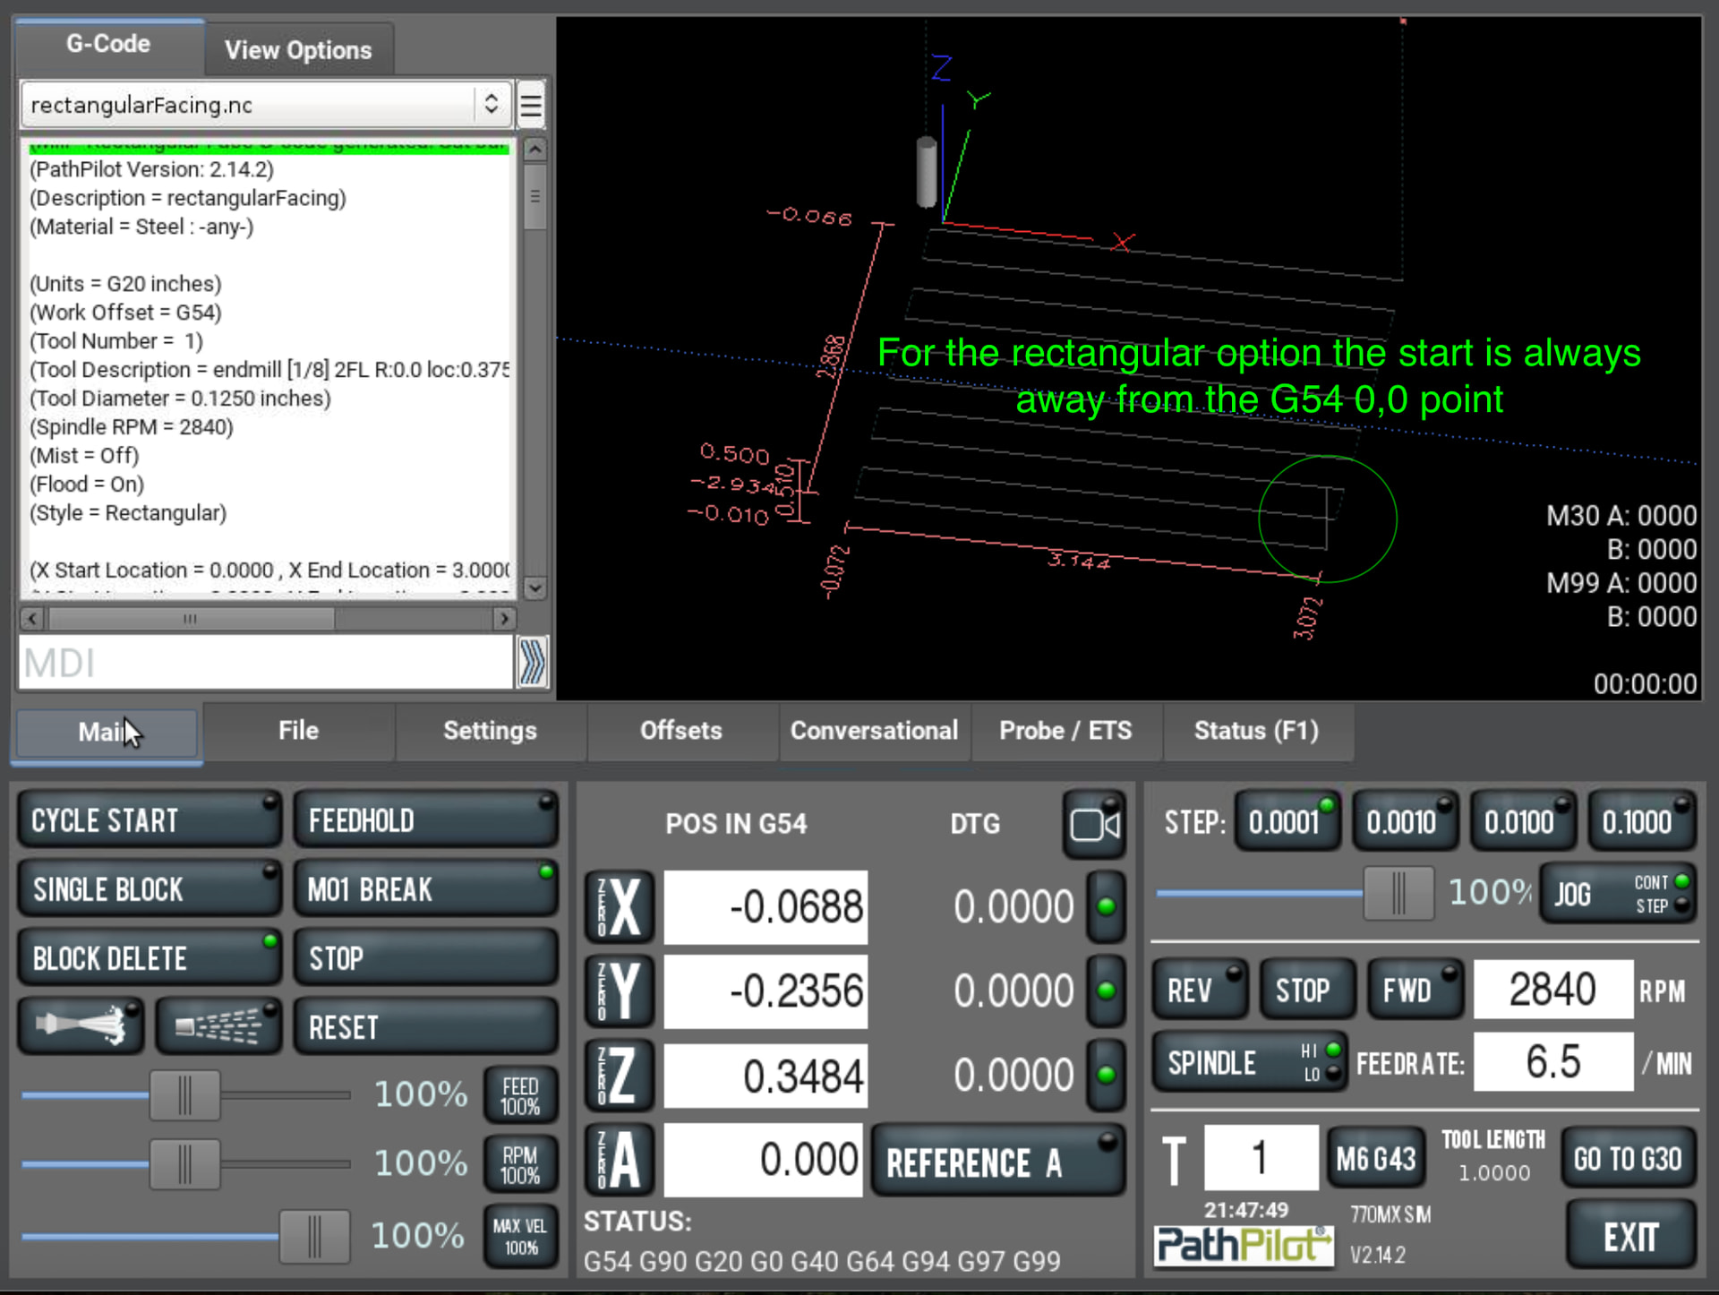Click the Z position field showing 0.3484
The image size is (1719, 1295).
pyautogui.click(x=765, y=1075)
